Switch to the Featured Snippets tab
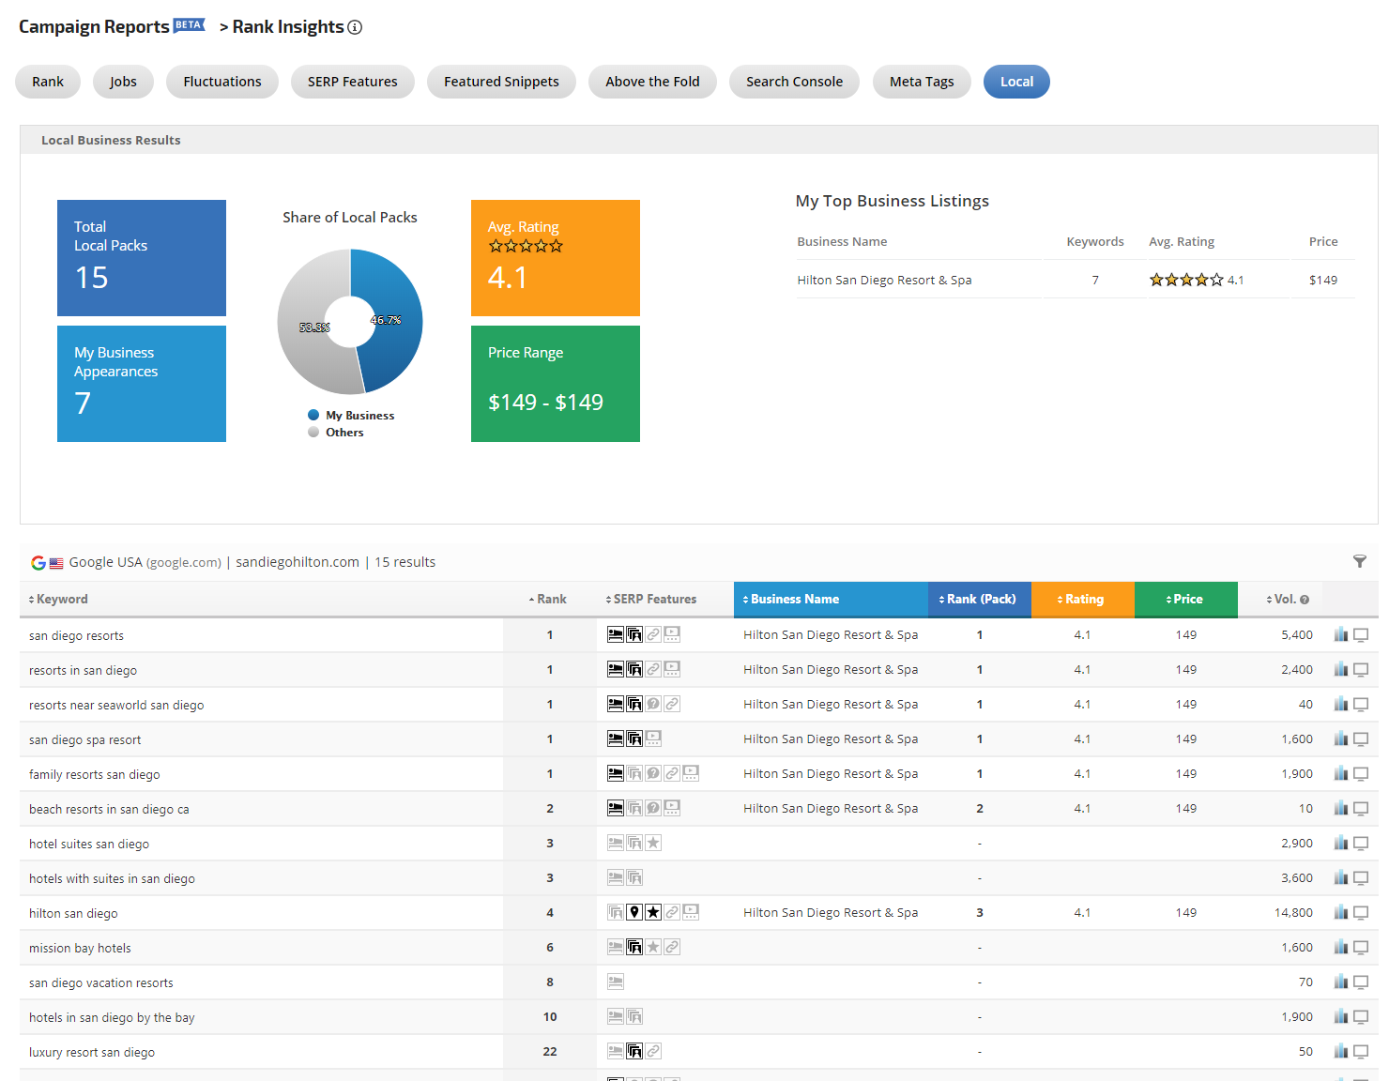The image size is (1389, 1081). click(x=501, y=82)
